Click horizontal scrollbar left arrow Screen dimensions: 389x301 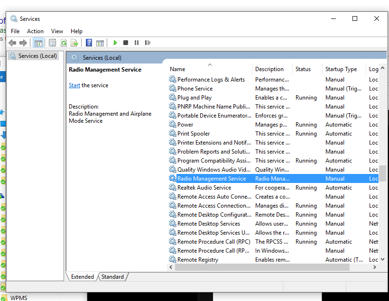pos(171,267)
